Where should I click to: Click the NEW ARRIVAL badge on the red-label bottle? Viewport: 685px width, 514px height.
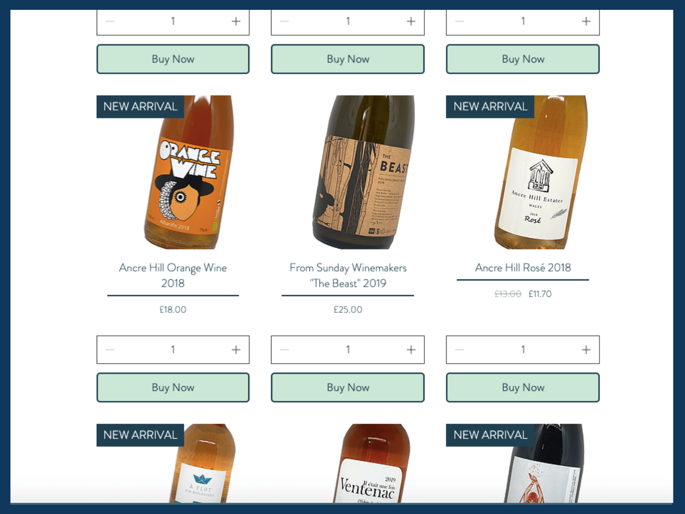pyautogui.click(x=490, y=435)
